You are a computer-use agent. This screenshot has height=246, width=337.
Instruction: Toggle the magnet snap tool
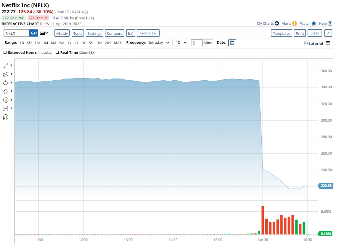point(6,117)
